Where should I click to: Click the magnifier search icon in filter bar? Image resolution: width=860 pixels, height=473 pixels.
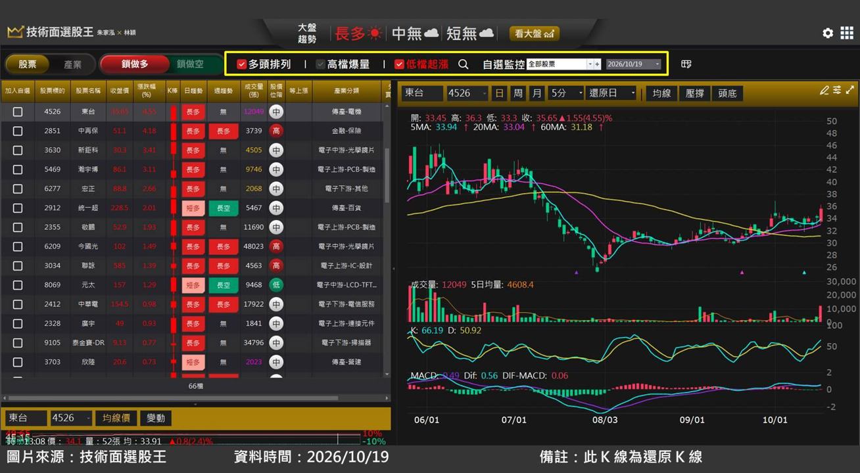click(x=464, y=64)
